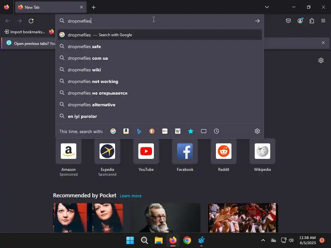Show hidden system tray icons chevron
Screen dimensions: 331x248
point(263,240)
